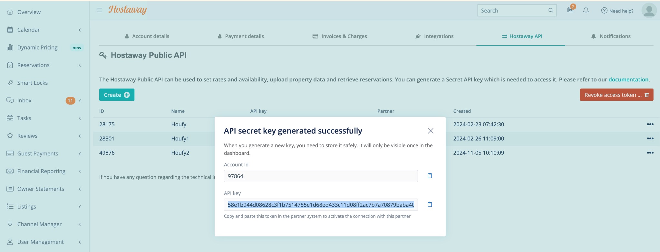
Task: Toggle the hamburger menu icon
Action: (x=99, y=10)
